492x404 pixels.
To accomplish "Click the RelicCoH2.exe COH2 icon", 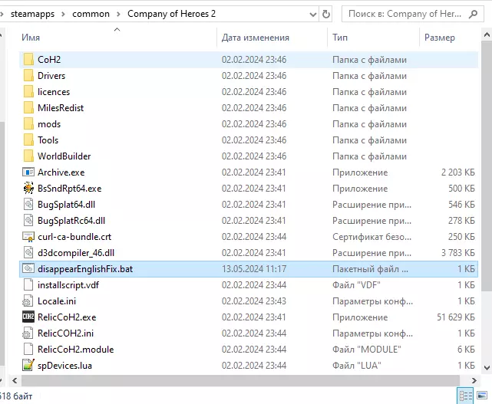I will [x=28, y=317].
